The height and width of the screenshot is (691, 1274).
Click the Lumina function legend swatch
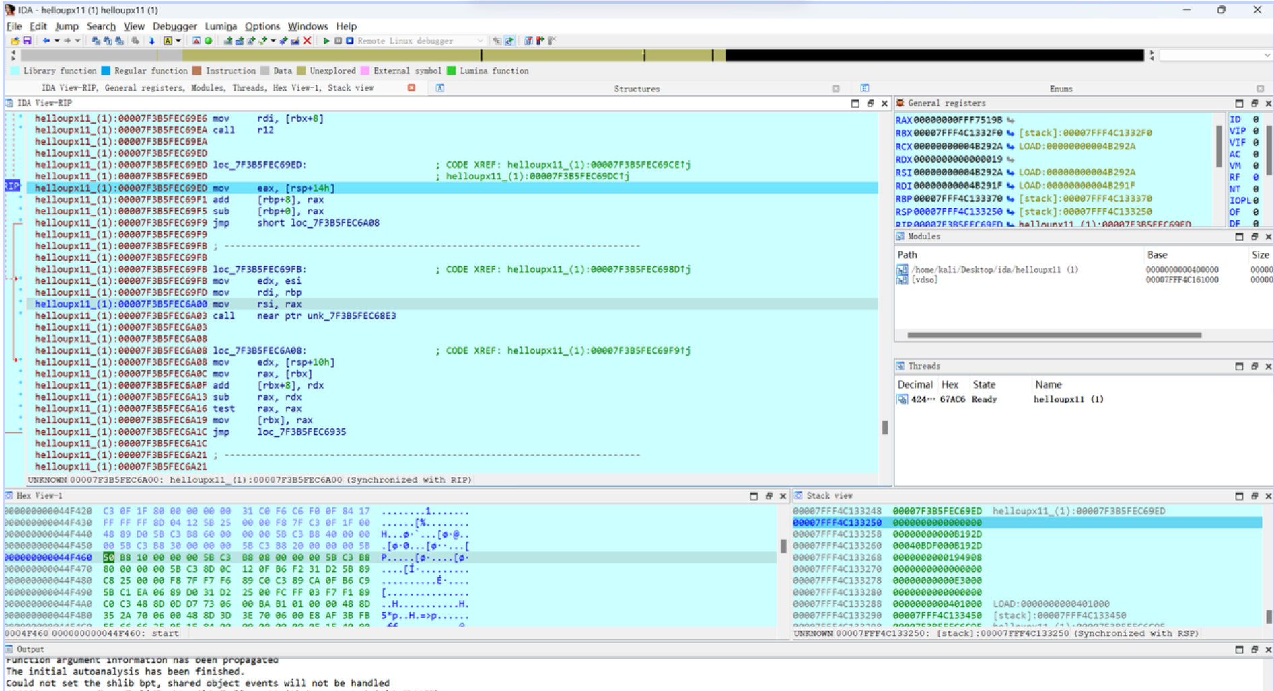pyautogui.click(x=452, y=71)
